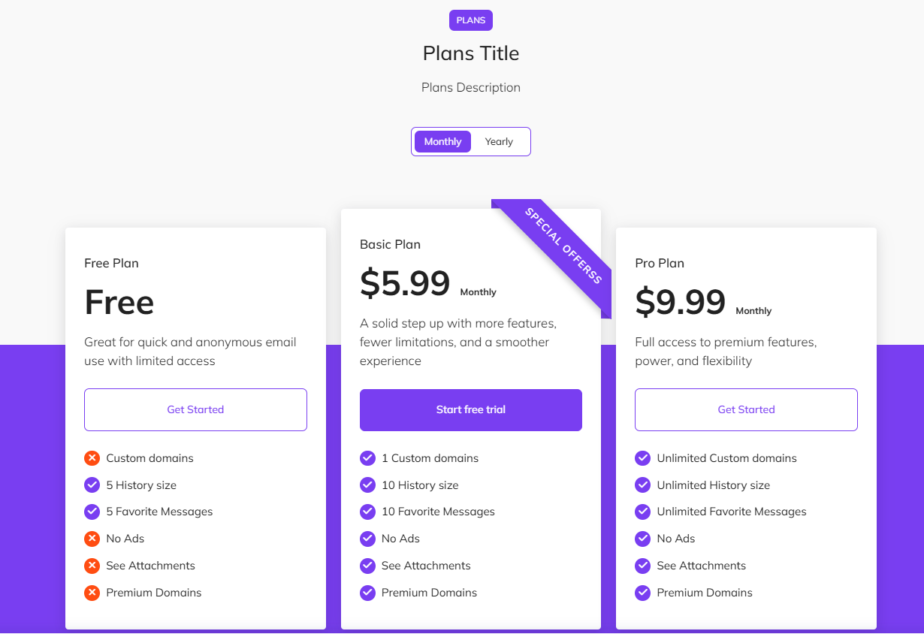Click the red X icon beside Free Plan Premium Domains
Screen dimensions: 924x634
tap(92, 593)
